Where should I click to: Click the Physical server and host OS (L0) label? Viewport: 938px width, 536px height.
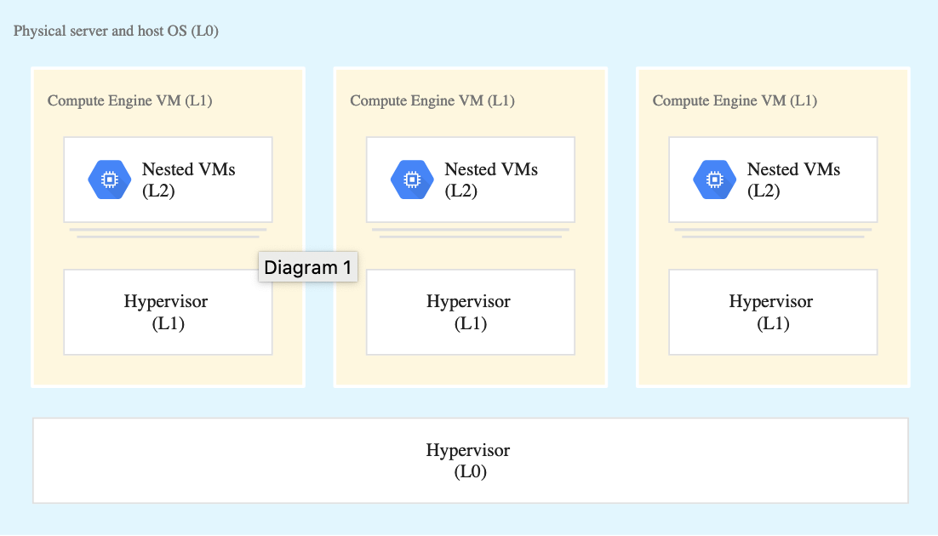tap(115, 31)
